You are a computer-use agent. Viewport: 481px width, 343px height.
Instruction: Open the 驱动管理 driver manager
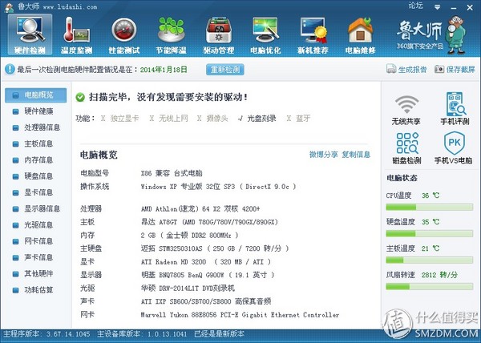[x=218, y=35]
